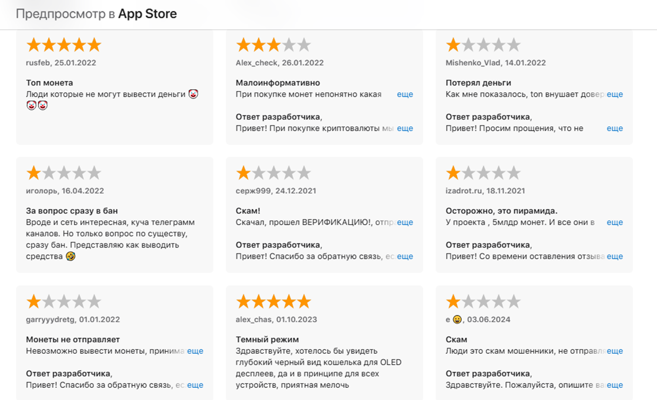Click the five-star rating on rusfeb's review
Image resolution: width=657 pixels, height=400 pixels.
tap(63, 45)
